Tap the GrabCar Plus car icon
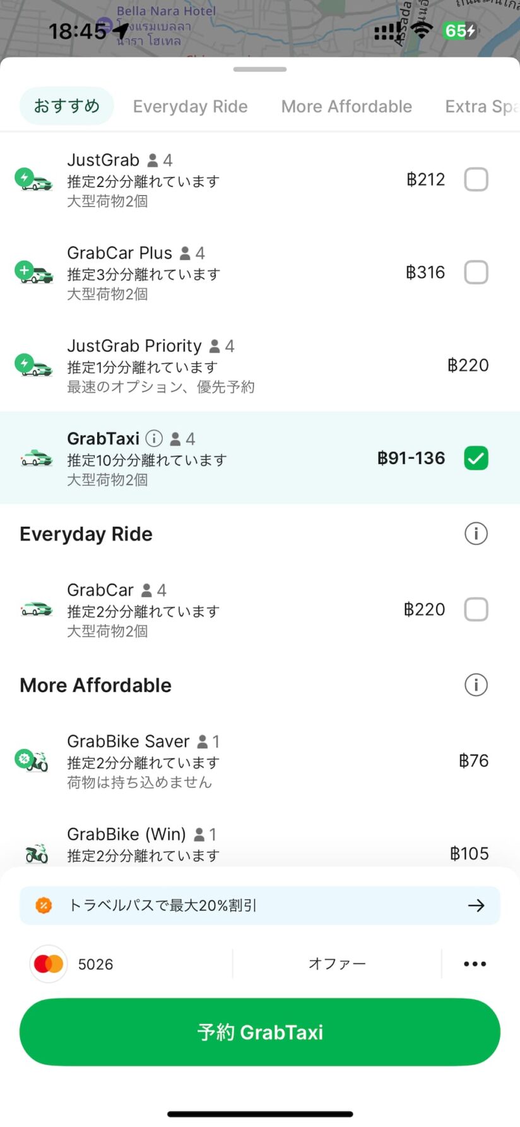520x1127 pixels. coord(35,273)
